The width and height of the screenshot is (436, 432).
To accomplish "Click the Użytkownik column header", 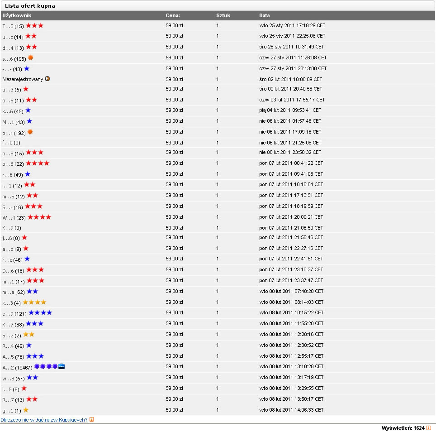I will pyautogui.click(x=17, y=15).
